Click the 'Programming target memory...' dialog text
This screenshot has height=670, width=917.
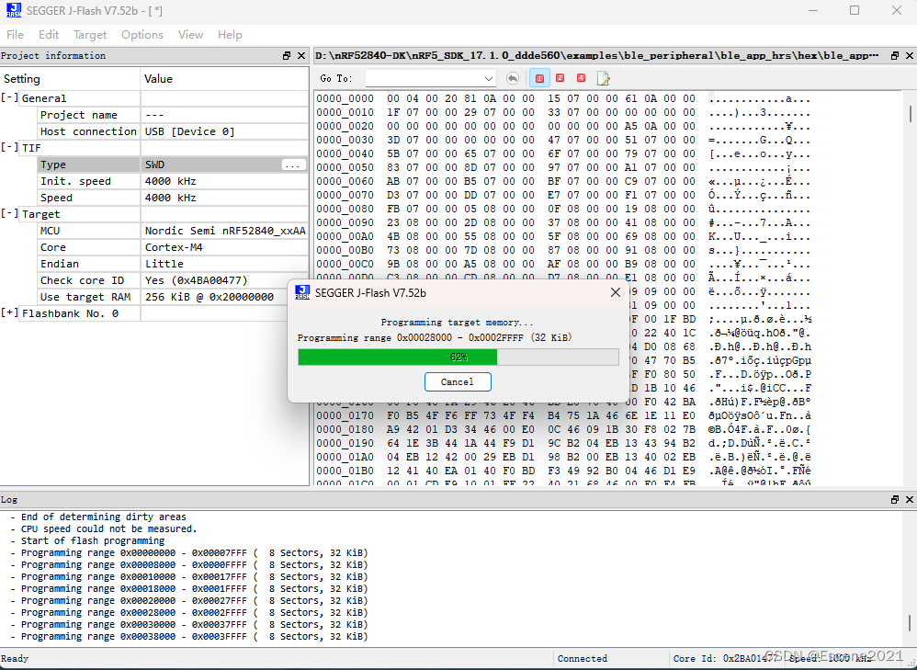coord(458,322)
